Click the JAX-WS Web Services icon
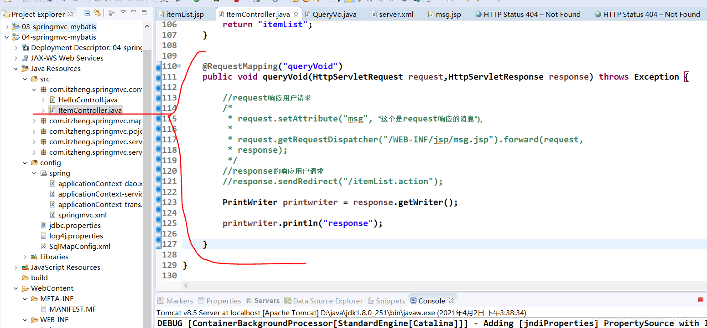 pyautogui.click(x=26, y=58)
